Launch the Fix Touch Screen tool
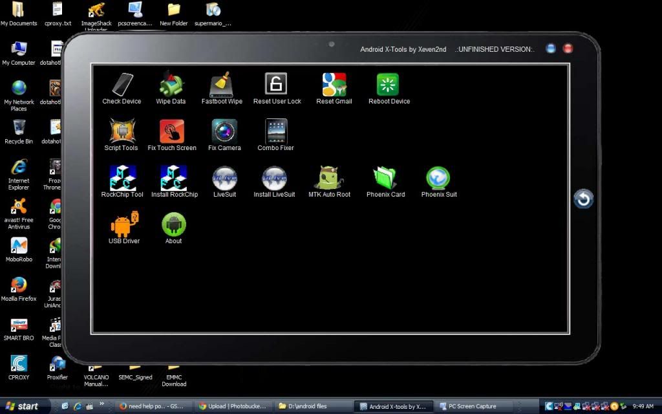 coord(172,132)
